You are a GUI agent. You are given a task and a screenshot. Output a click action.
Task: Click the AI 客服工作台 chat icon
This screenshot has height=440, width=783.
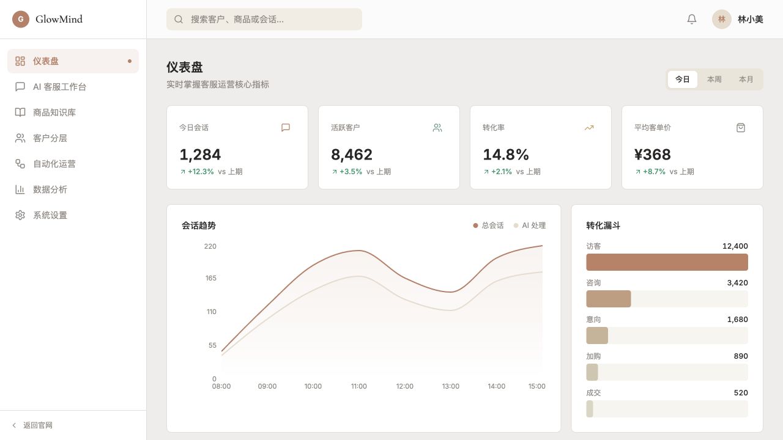20,87
